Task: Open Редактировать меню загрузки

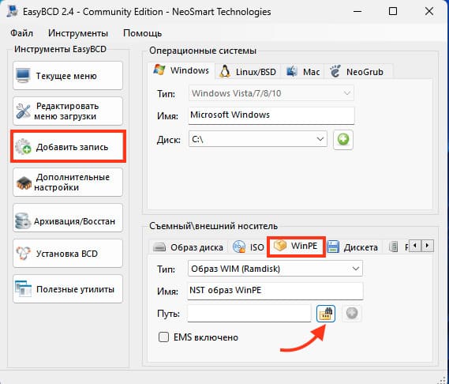Action: [68, 111]
